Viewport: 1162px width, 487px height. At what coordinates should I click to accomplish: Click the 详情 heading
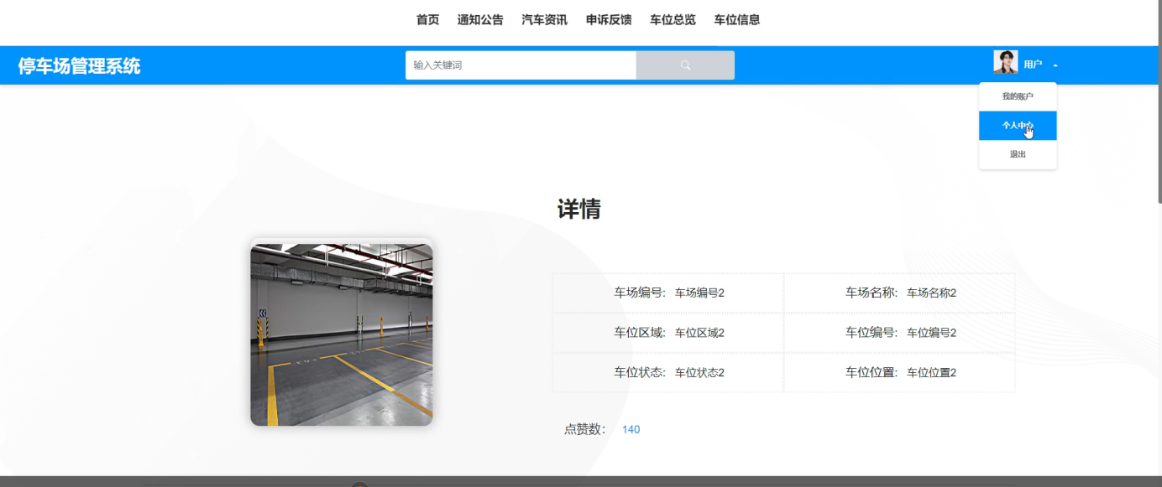click(579, 209)
